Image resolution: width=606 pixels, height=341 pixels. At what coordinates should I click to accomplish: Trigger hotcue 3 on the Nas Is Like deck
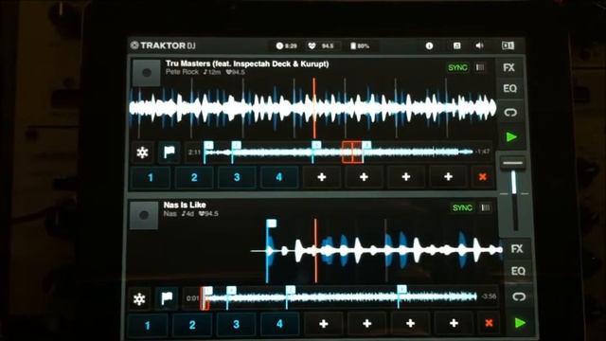point(236,324)
